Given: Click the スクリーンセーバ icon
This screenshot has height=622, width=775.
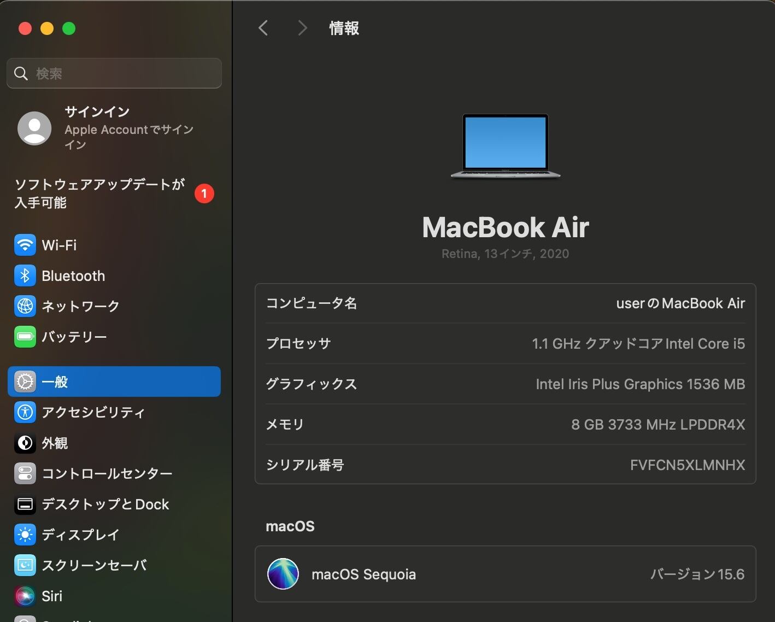Looking at the screenshot, I should tap(25, 565).
